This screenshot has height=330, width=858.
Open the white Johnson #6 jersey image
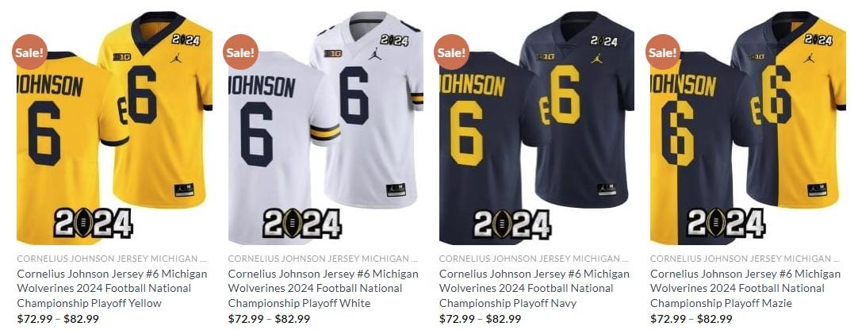point(326,128)
